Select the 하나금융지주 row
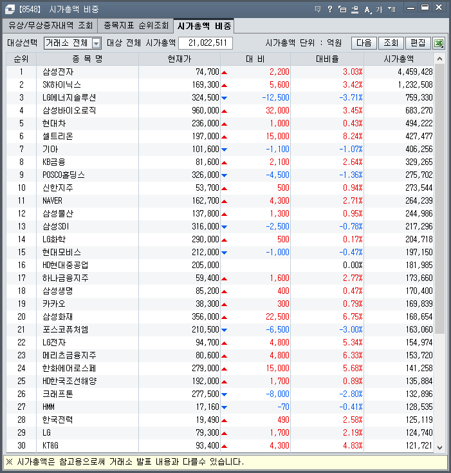 pyautogui.click(x=220, y=278)
